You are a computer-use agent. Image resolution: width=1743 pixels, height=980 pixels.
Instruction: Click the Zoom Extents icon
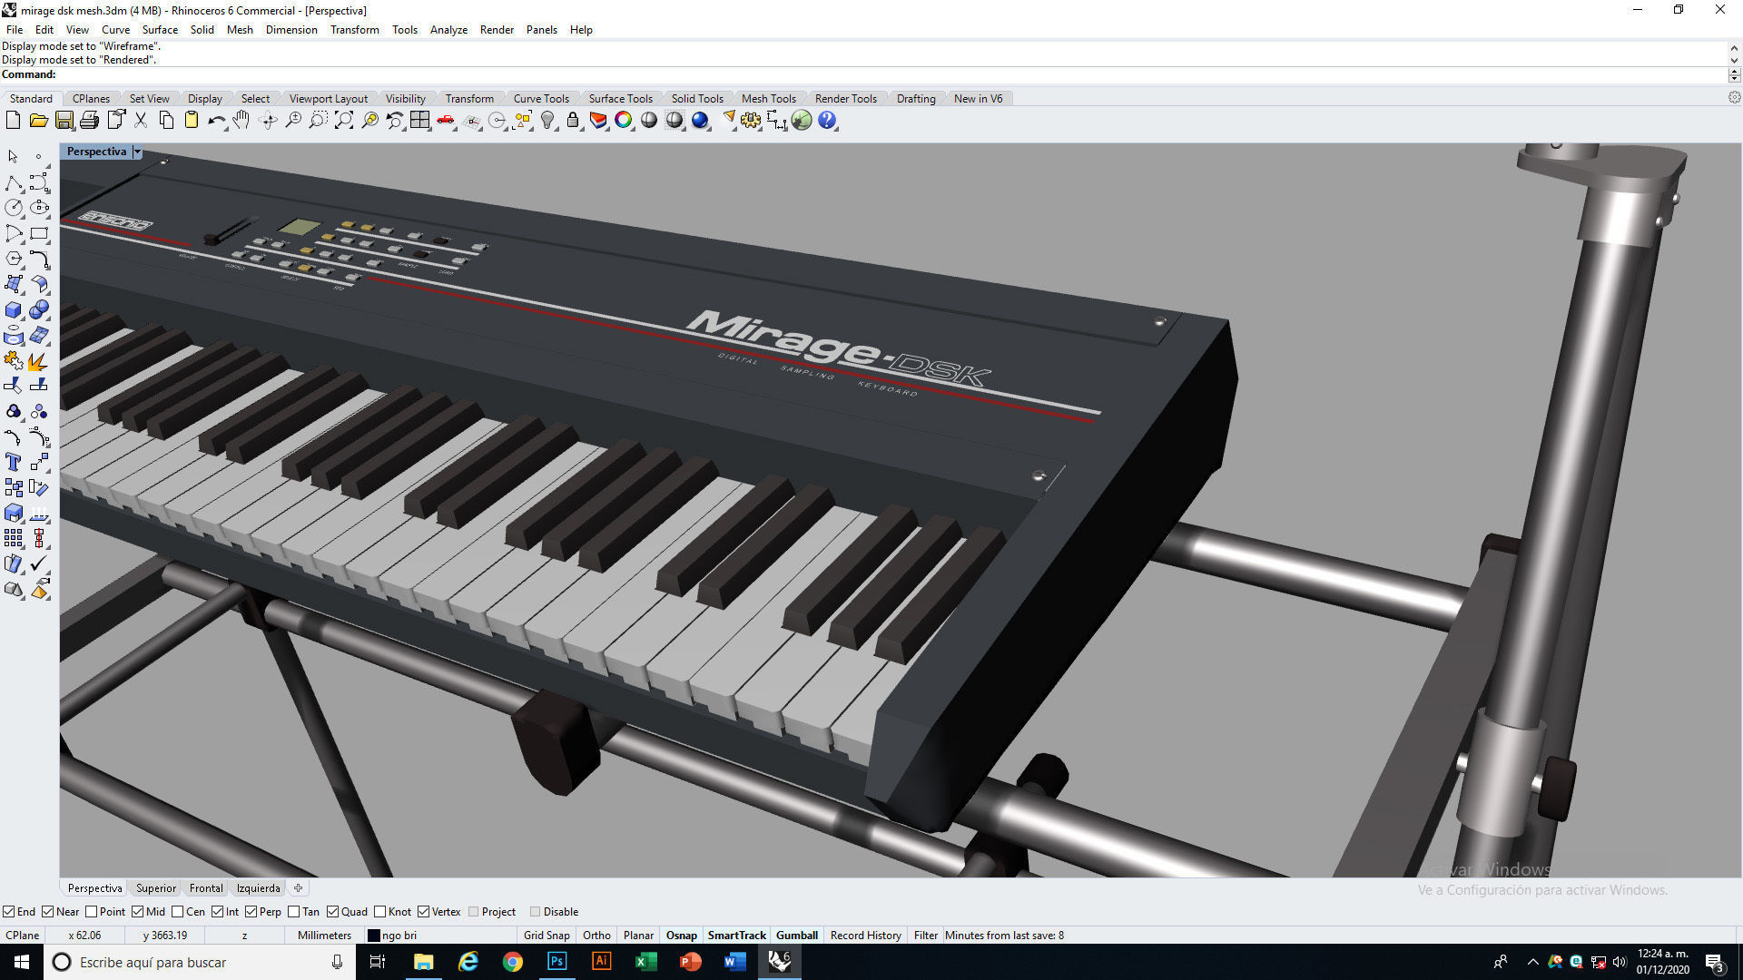[x=344, y=121]
